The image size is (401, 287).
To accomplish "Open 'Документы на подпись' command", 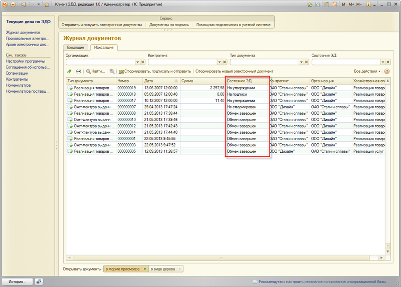I will [169, 25].
